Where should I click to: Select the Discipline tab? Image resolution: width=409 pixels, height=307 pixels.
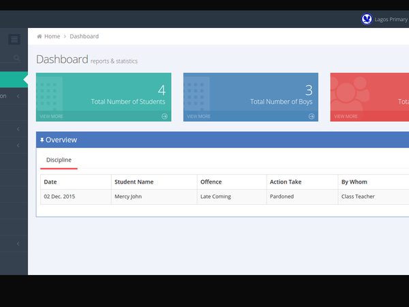(x=59, y=160)
